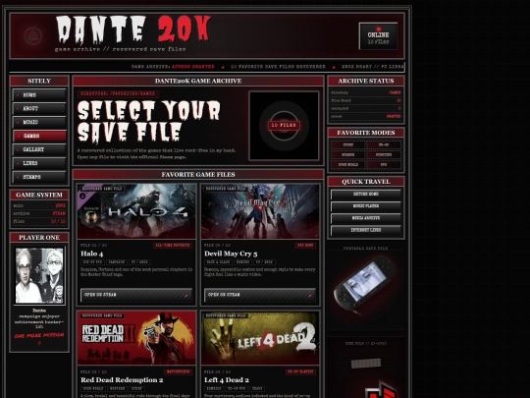Click the FAVORITE GAME FILES section header

pyautogui.click(x=198, y=175)
